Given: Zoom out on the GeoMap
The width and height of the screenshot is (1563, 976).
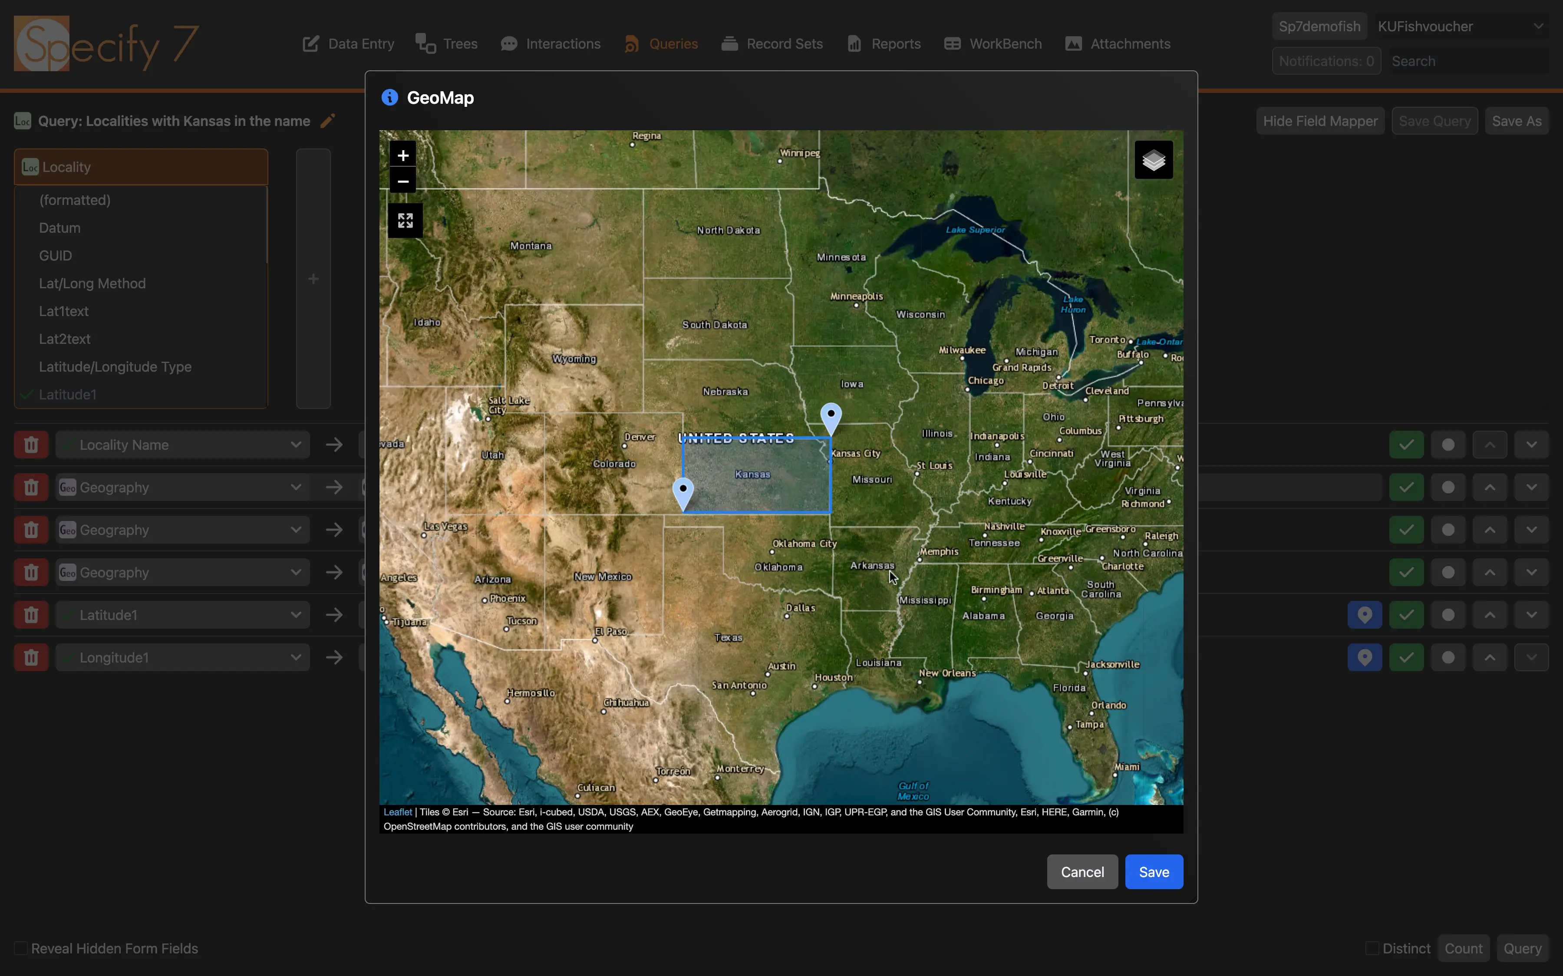Looking at the screenshot, I should 402,181.
